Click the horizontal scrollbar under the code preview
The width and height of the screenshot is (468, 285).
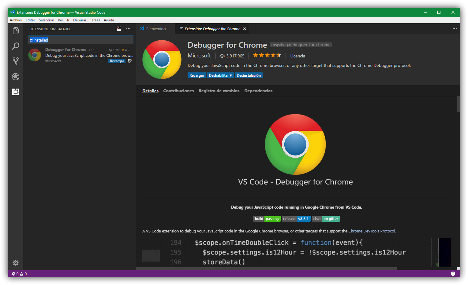pos(266,269)
